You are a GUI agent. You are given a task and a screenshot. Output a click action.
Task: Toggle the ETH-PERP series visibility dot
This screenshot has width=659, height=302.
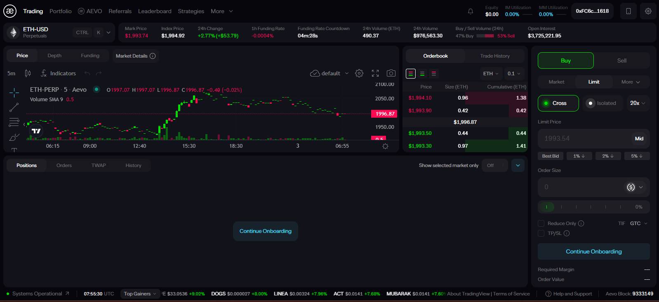(96, 89)
